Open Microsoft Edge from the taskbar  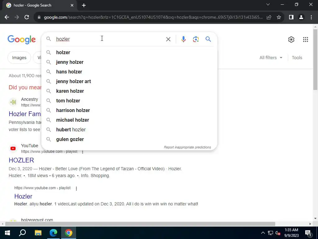pyautogui.click(x=53, y=233)
